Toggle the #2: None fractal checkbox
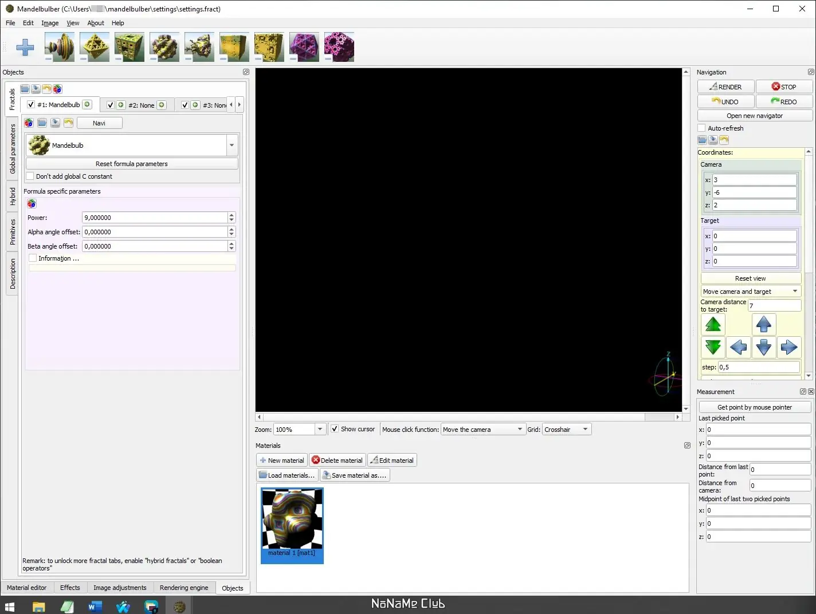816x614 pixels. (x=111, y=105)
